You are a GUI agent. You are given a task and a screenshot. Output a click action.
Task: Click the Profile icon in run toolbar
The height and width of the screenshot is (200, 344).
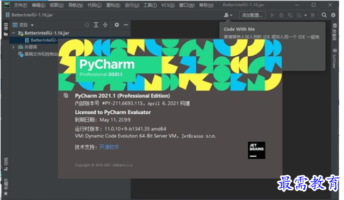tap(299, 15)
